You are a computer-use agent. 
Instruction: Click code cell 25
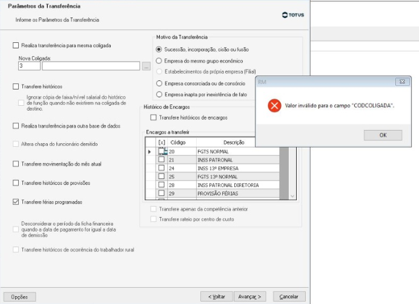pyautogui.click(x=182, y=176)
